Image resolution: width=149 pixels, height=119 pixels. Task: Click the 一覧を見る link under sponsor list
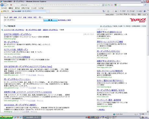pos(101,110)
